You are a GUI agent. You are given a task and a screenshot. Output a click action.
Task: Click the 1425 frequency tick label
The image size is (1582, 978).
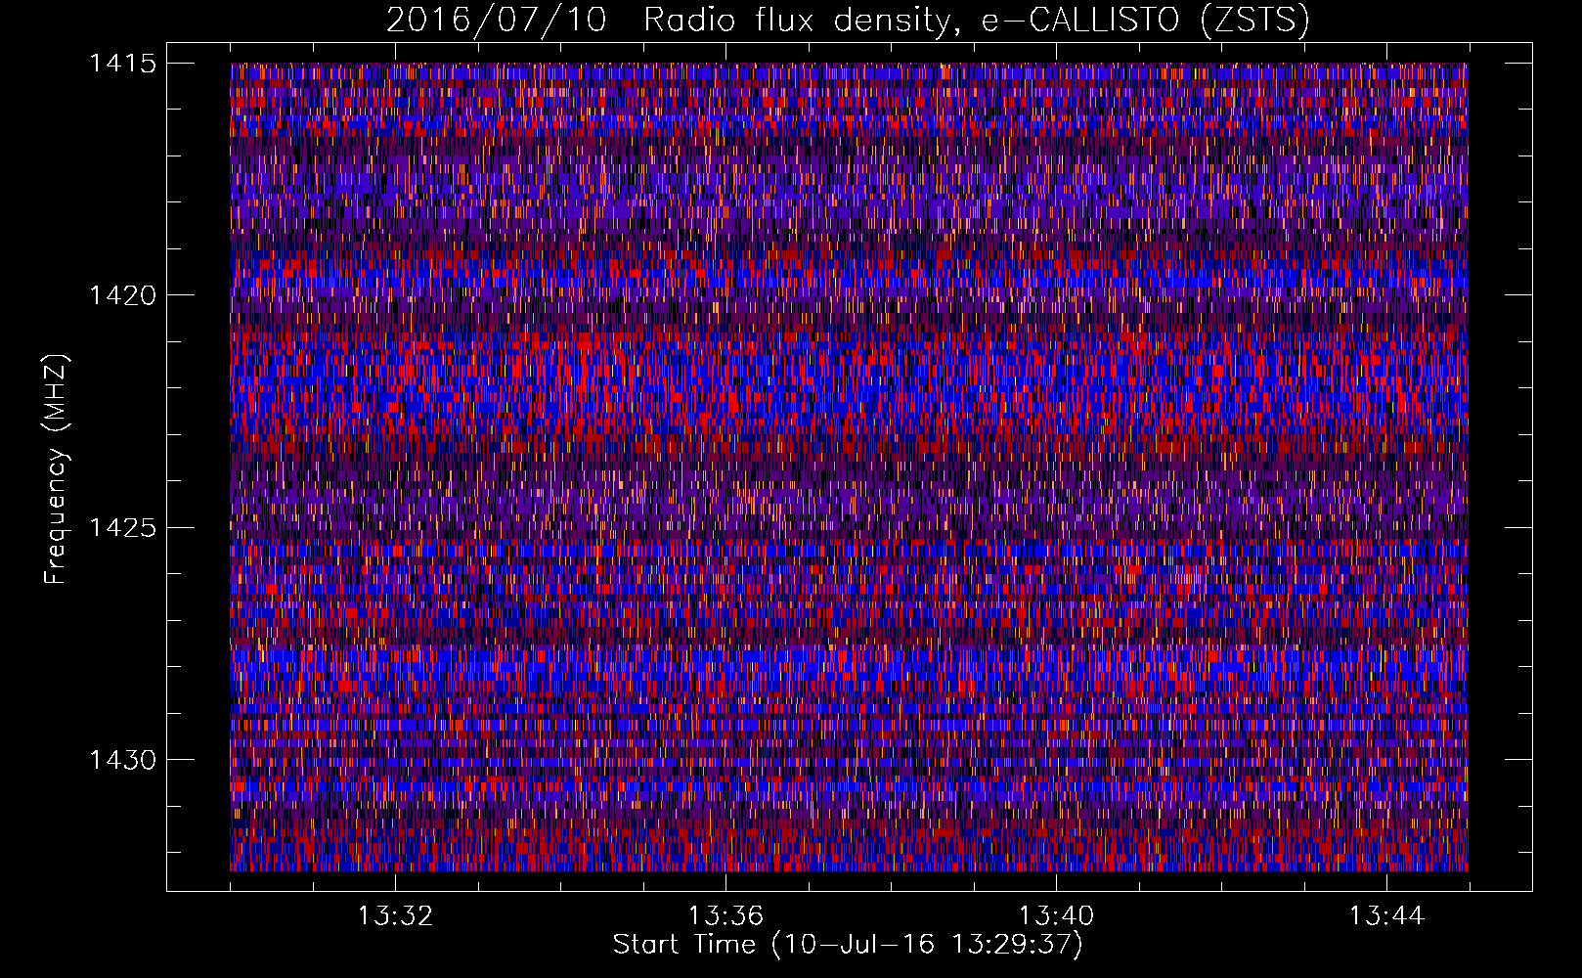point(123,528)
